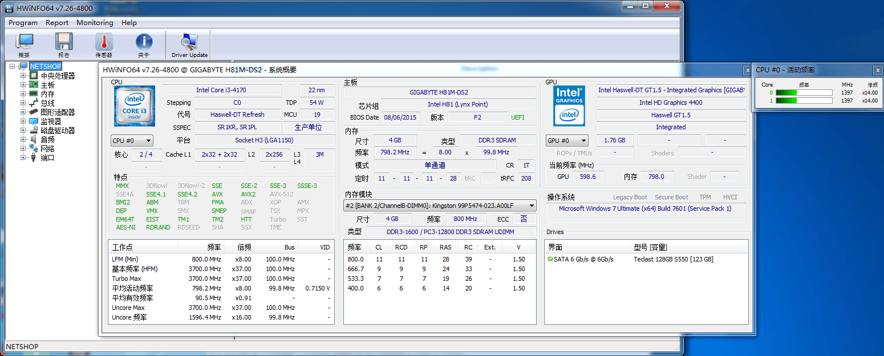Viewport: 884px width, 356px height.
Task: Open the Kingston memory module dropdown
Action: tap(440, 206)
